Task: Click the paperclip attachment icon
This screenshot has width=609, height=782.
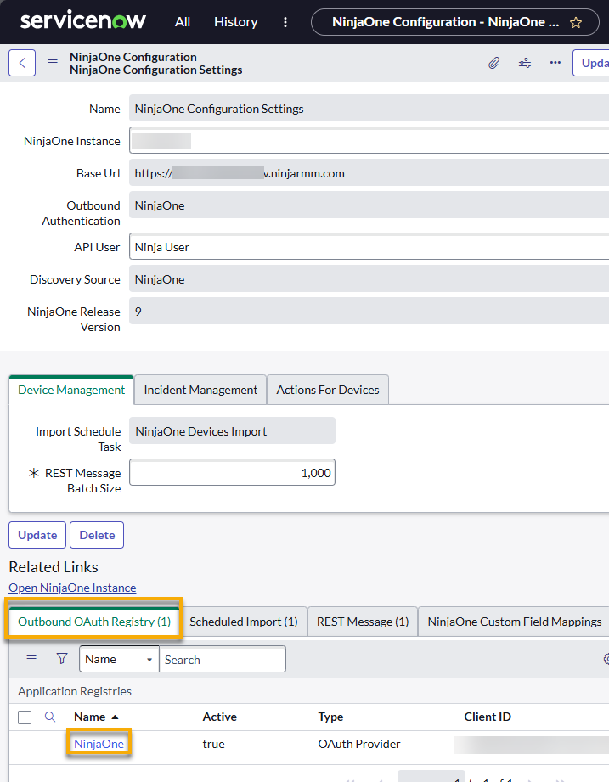Action: click(x=494, y=63)
